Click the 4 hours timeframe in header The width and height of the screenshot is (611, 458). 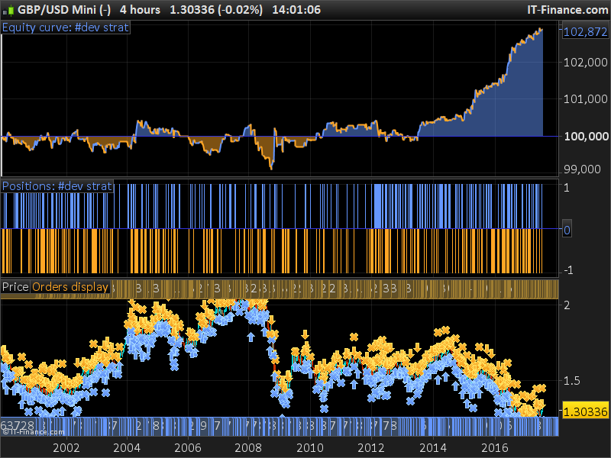click(140, 10)
